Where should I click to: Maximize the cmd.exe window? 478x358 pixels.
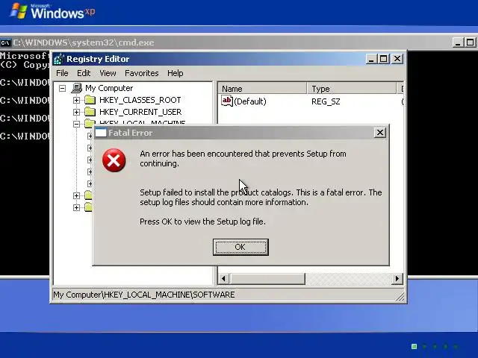pos(470,43)
